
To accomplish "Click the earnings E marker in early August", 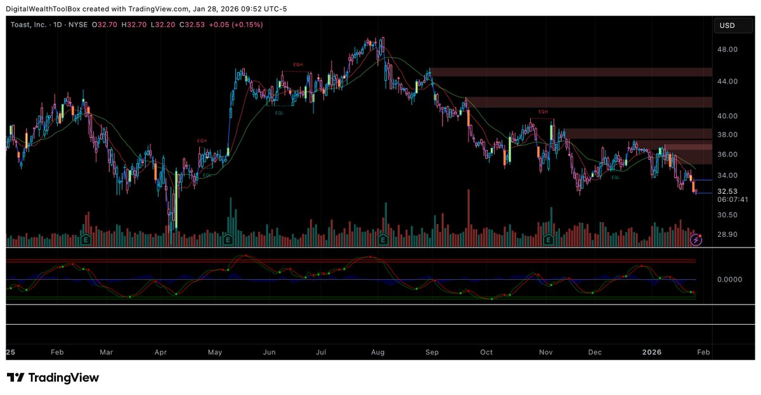I will [x=382, y=239].
